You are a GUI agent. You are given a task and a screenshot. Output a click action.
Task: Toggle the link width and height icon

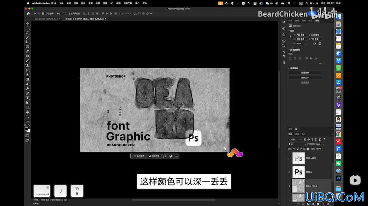click(290, 37)
